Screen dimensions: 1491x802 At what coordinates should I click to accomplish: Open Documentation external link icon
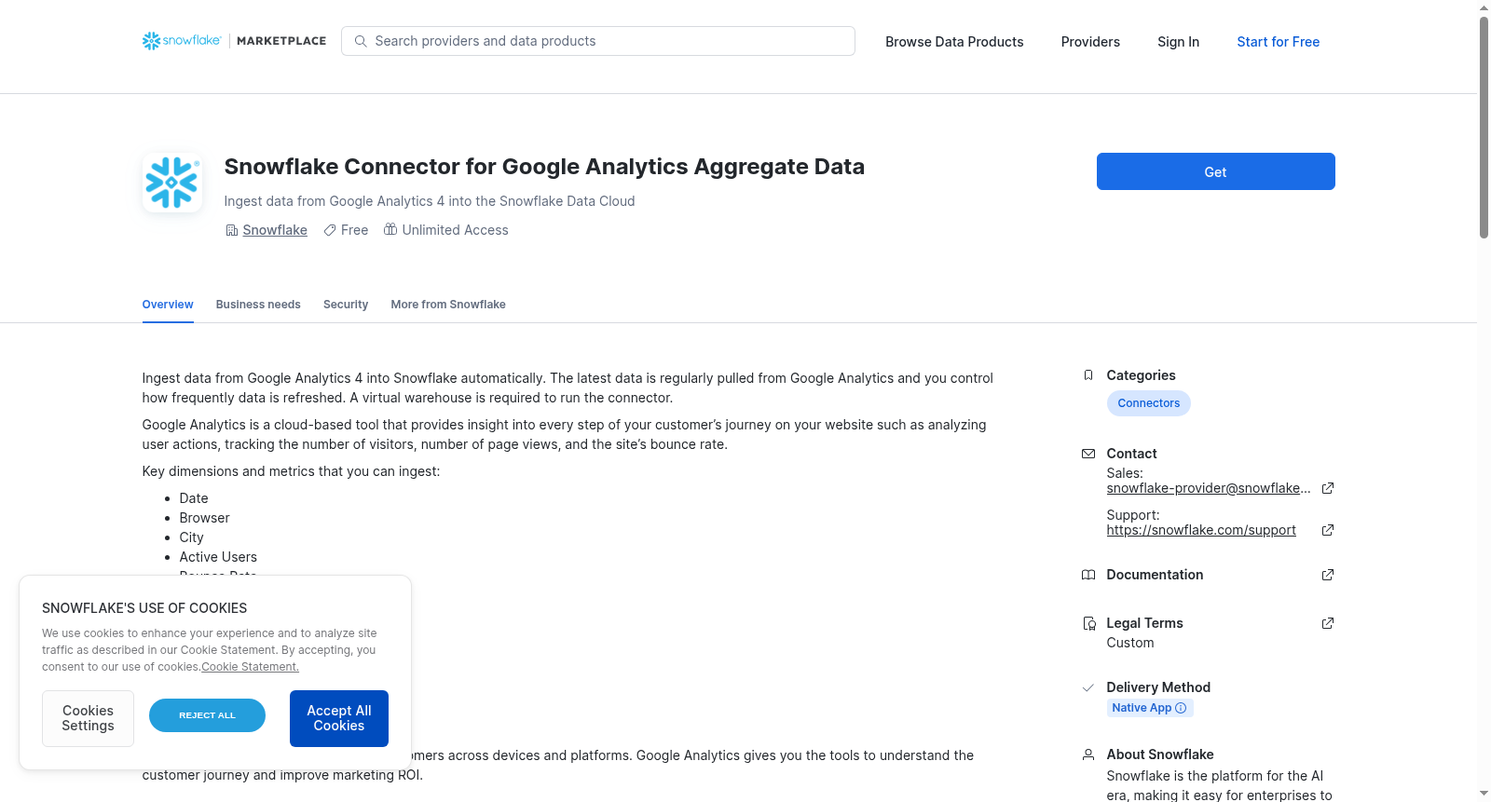[1328, 575]
